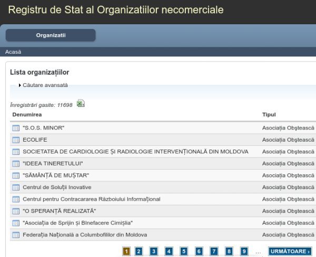Screen dimensions: 316x257
Task: Click table icon beside "SĂMÂNȚĂ DE MUȘTAR"
Action: tap(16, 175)
